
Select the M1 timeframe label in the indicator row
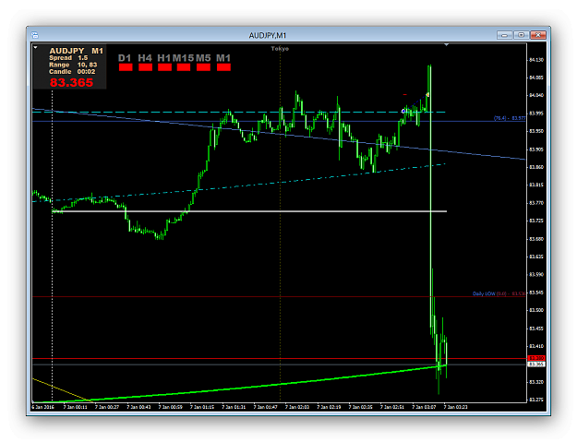coord(223,58)
